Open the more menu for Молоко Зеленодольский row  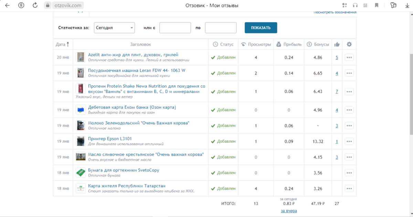(349, 126)
